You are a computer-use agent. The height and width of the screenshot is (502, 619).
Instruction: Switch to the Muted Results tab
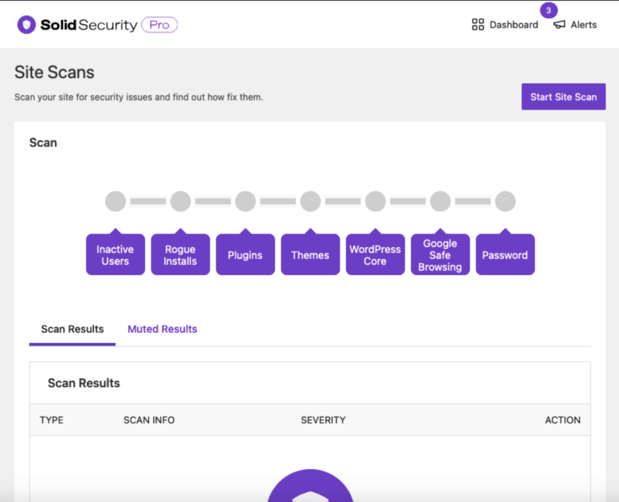tap(162, 330)
